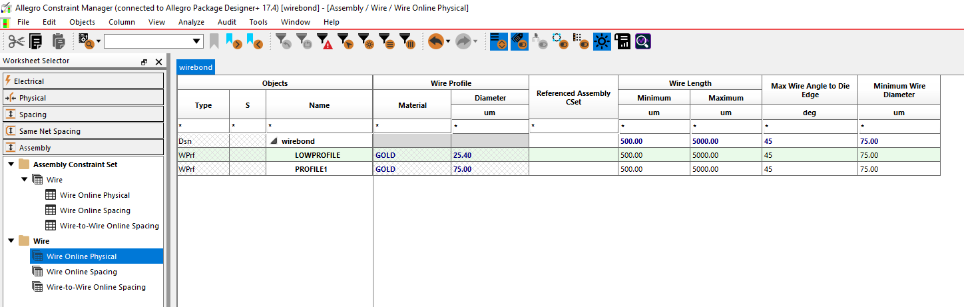Open the Assembly worksheet section
This screenshot has height=307, width=964.
pos(83,147)
